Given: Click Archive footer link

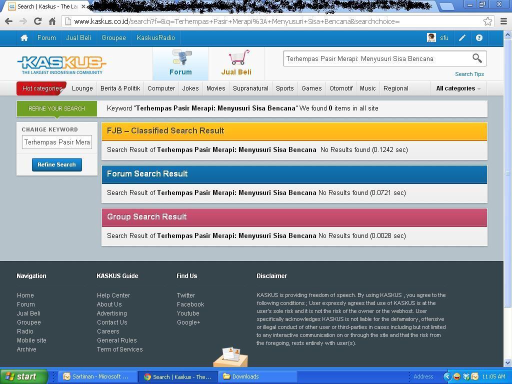Looking at the screenshot, I should click(x=26, y=349).
